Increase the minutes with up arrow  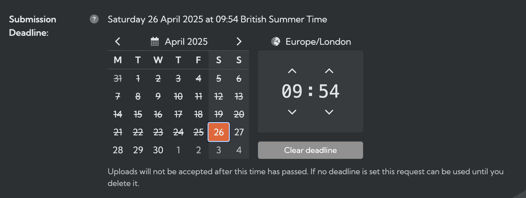tap(329, 71)
